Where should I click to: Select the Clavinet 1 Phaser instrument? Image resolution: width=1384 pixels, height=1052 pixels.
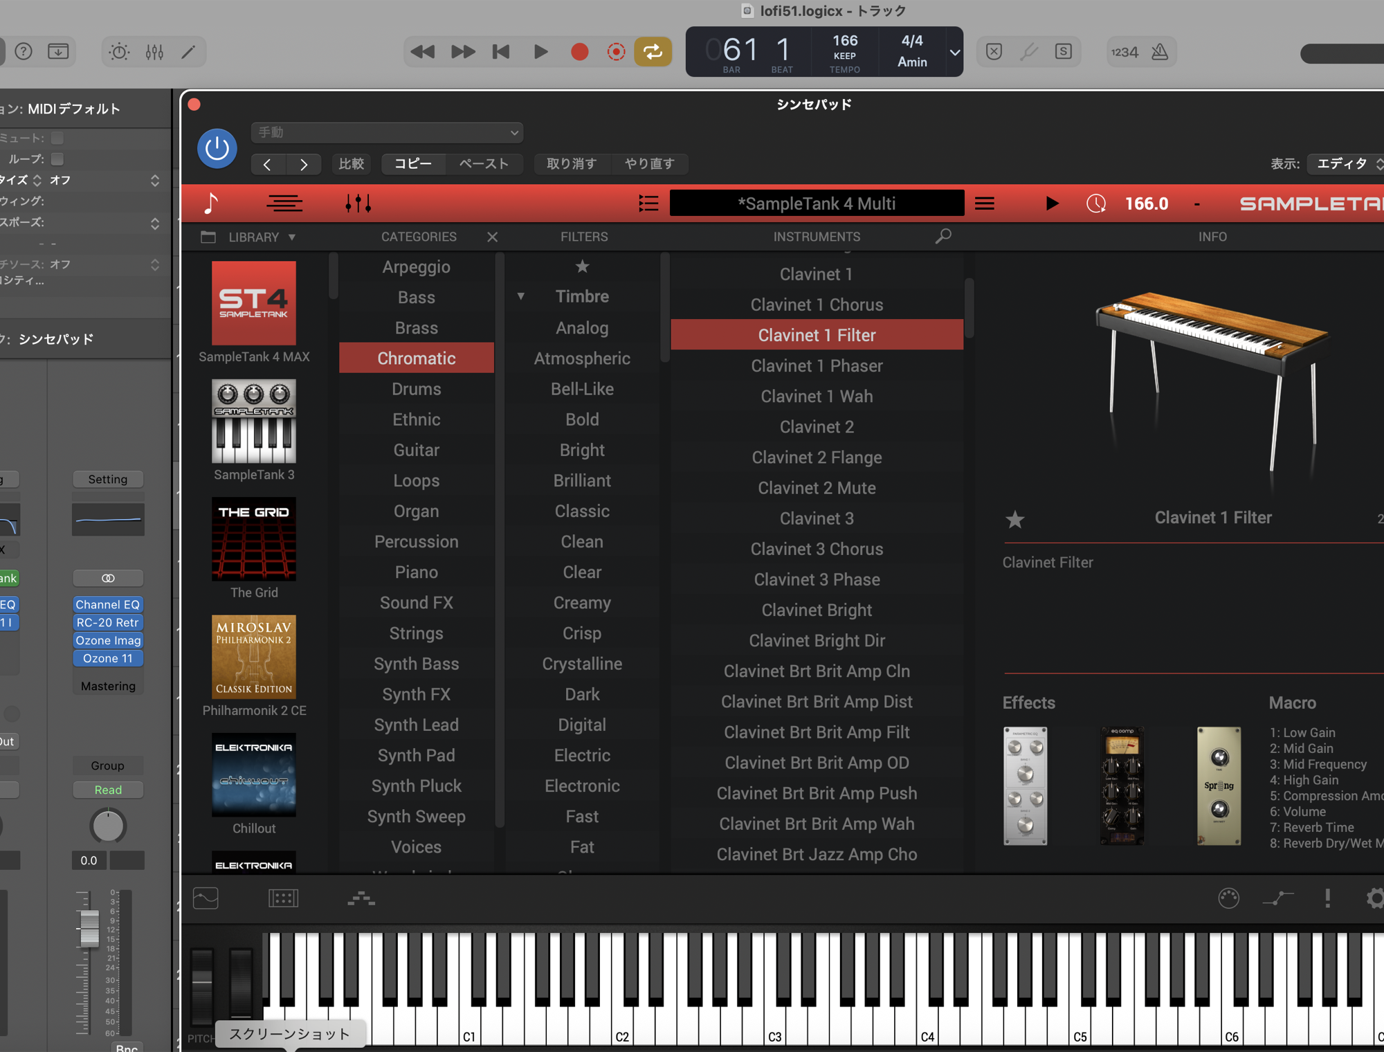[817, 365]
